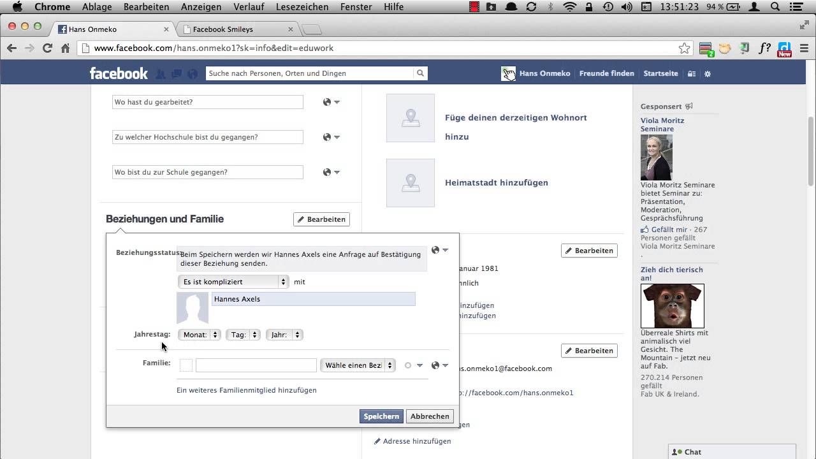Click 'Heimatstadt hinzufügen' link
This screenshot has height=459, width=816.
coord(497,183)
